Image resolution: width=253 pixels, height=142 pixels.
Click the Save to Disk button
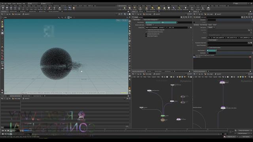[136, 20]
